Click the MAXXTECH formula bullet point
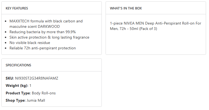The width and height of the screenshot is (209, 110). coord(46,21)
